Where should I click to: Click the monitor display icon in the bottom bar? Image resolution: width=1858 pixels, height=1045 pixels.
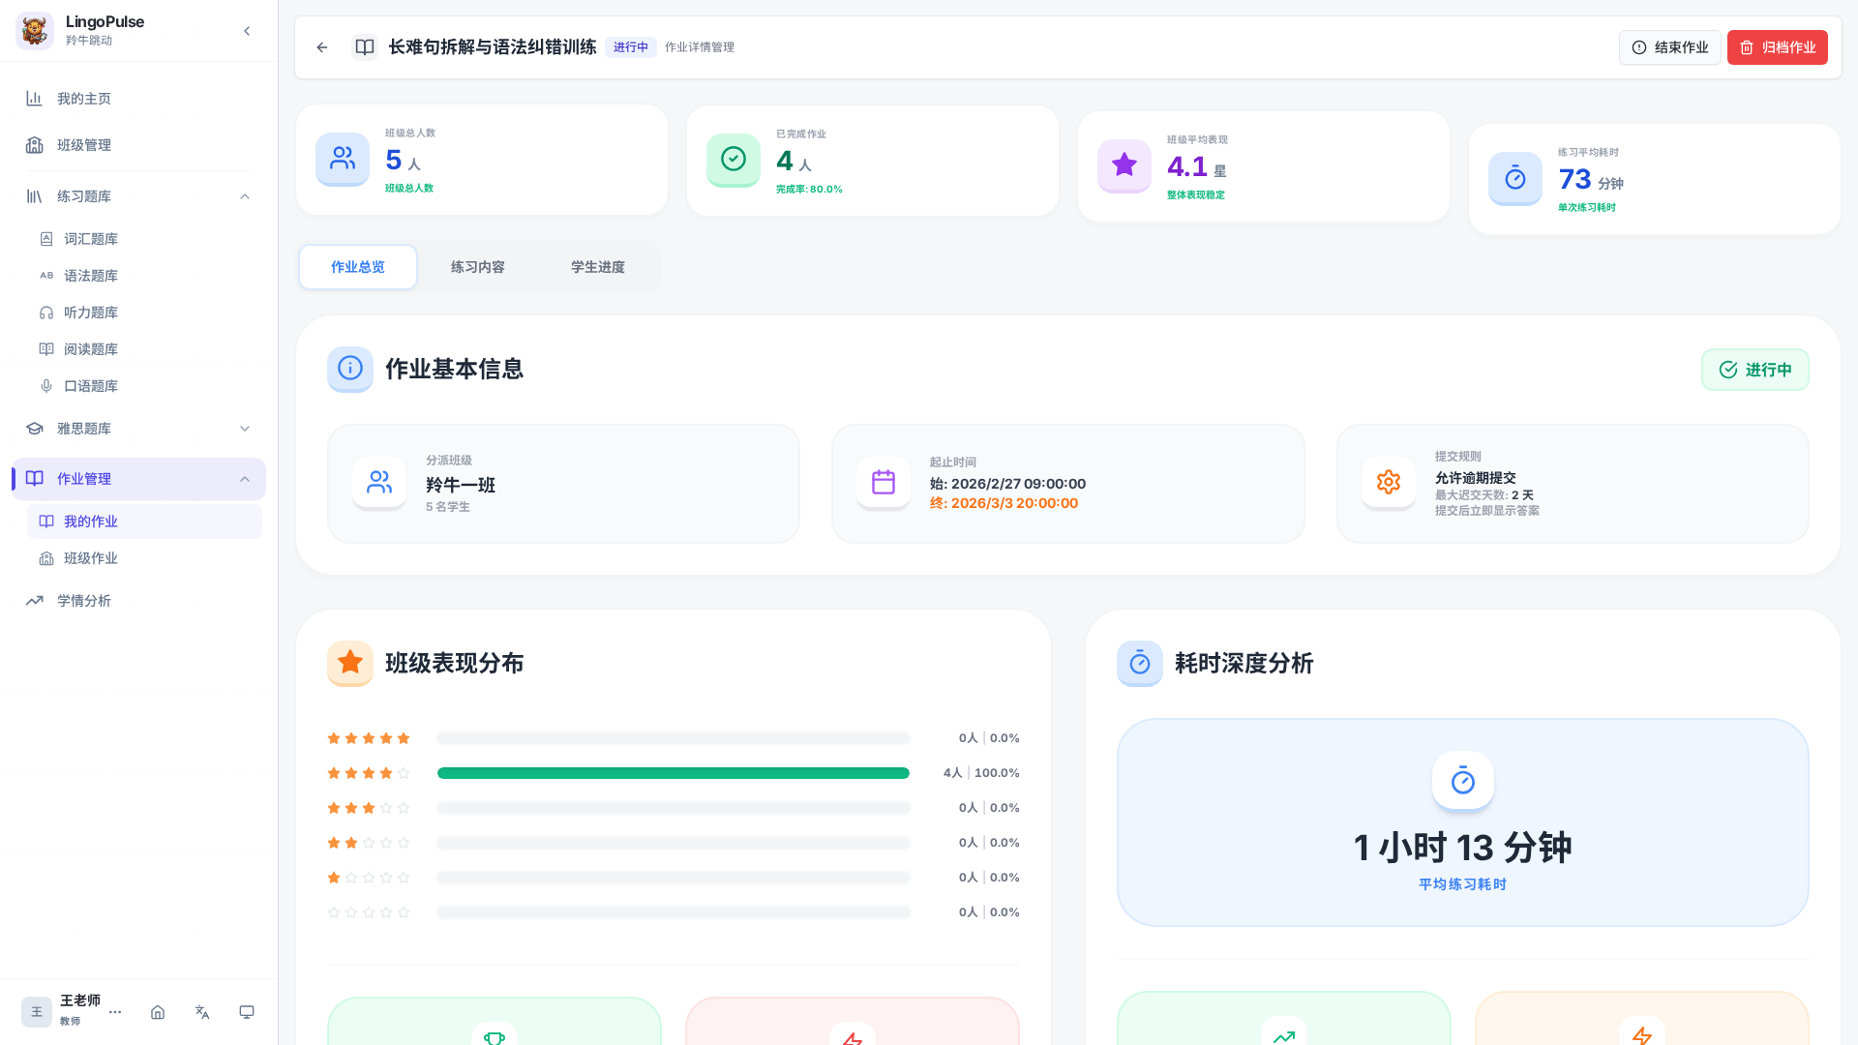[247, 1012]
